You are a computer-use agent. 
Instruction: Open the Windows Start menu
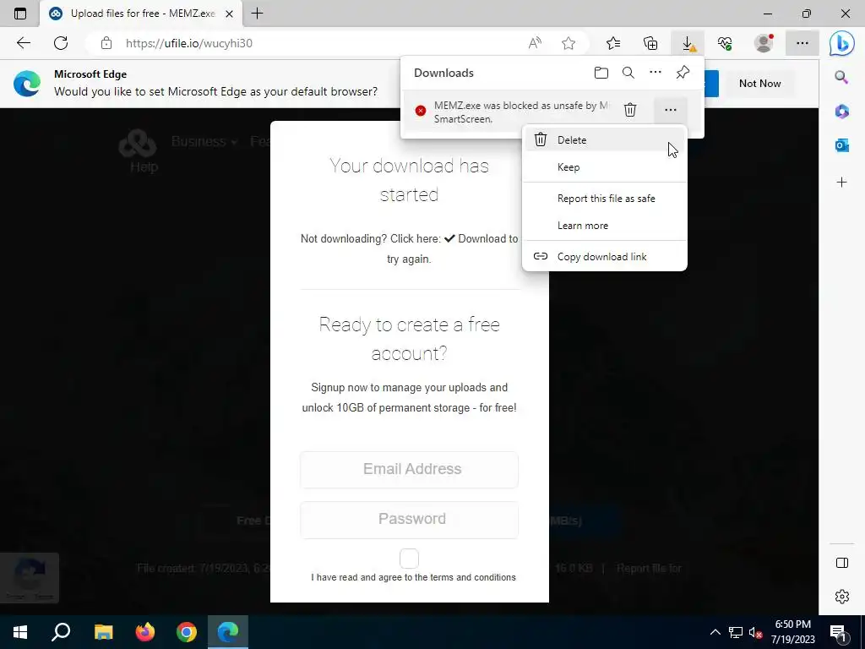[x=20, y=632]
